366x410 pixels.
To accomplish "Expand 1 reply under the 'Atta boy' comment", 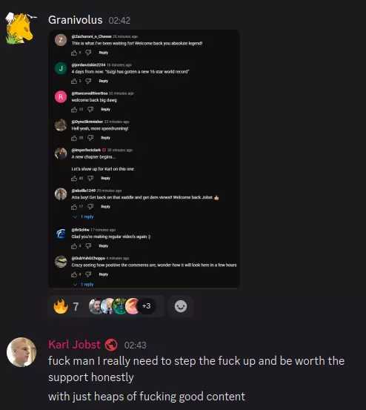I will (x=84, y=216).
